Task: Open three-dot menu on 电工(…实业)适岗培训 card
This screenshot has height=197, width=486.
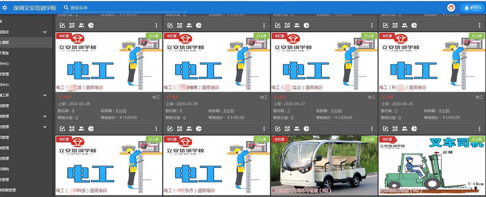Action: (372, 129)
